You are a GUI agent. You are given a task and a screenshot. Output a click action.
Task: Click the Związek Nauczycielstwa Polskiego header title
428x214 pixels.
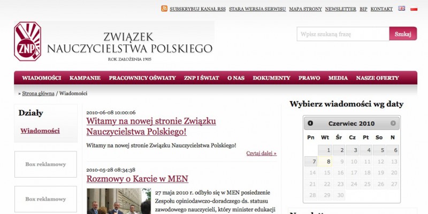point(129,43)
